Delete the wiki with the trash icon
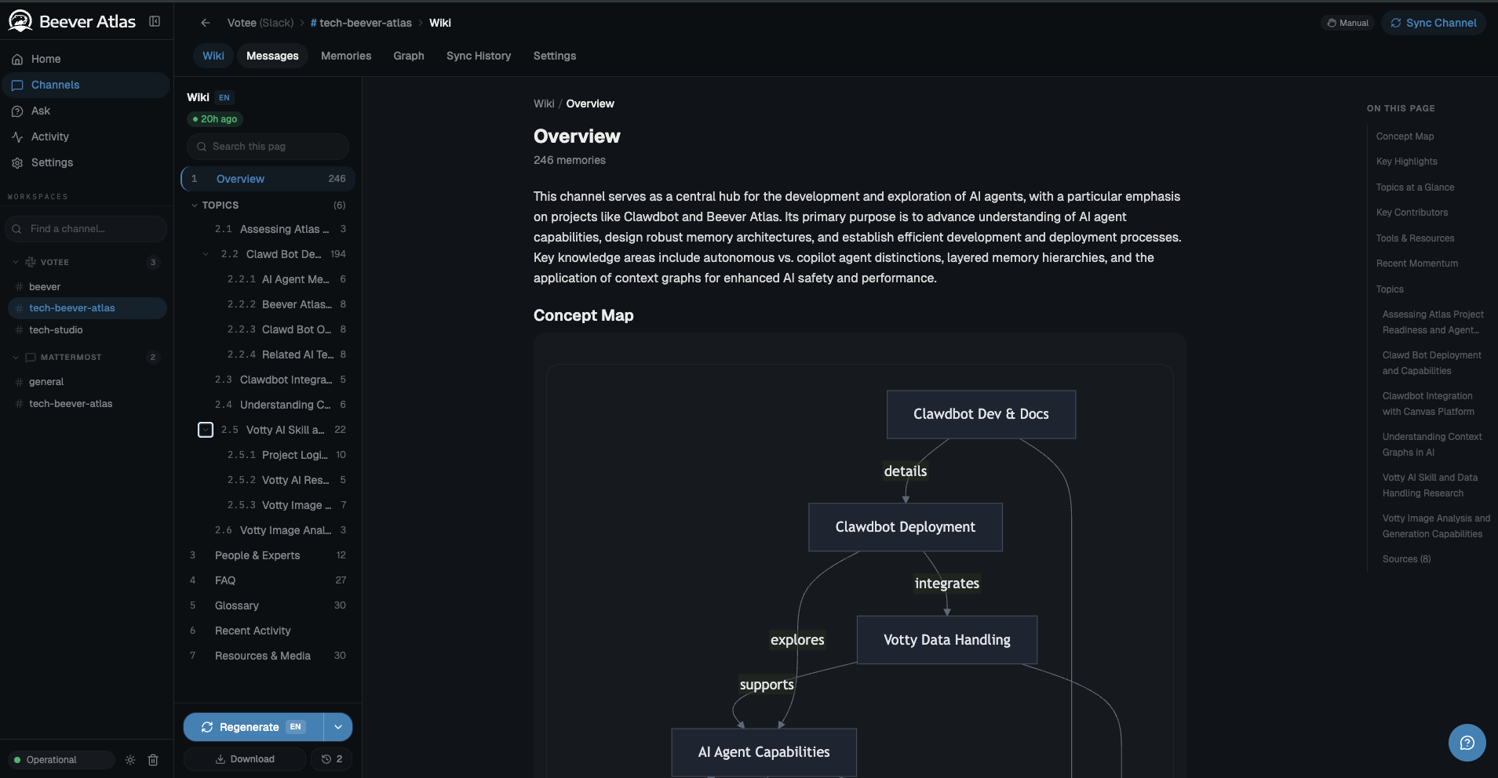1498x778 pixels. [153, 759]
